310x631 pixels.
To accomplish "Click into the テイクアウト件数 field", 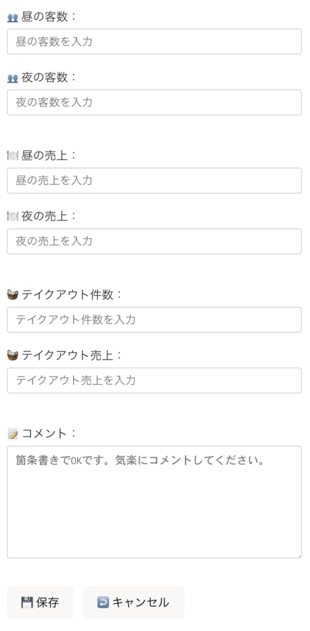I will click(154, 320).
